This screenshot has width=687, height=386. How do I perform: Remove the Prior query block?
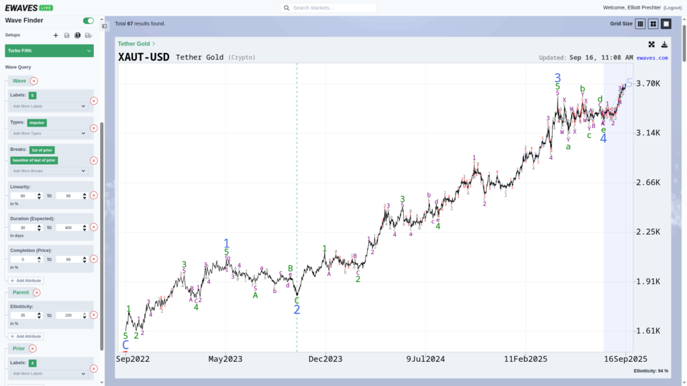click(x=32, y=348)
